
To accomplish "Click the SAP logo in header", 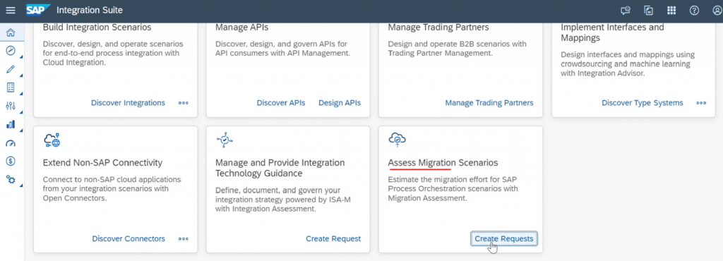I will tap(37, 10).
